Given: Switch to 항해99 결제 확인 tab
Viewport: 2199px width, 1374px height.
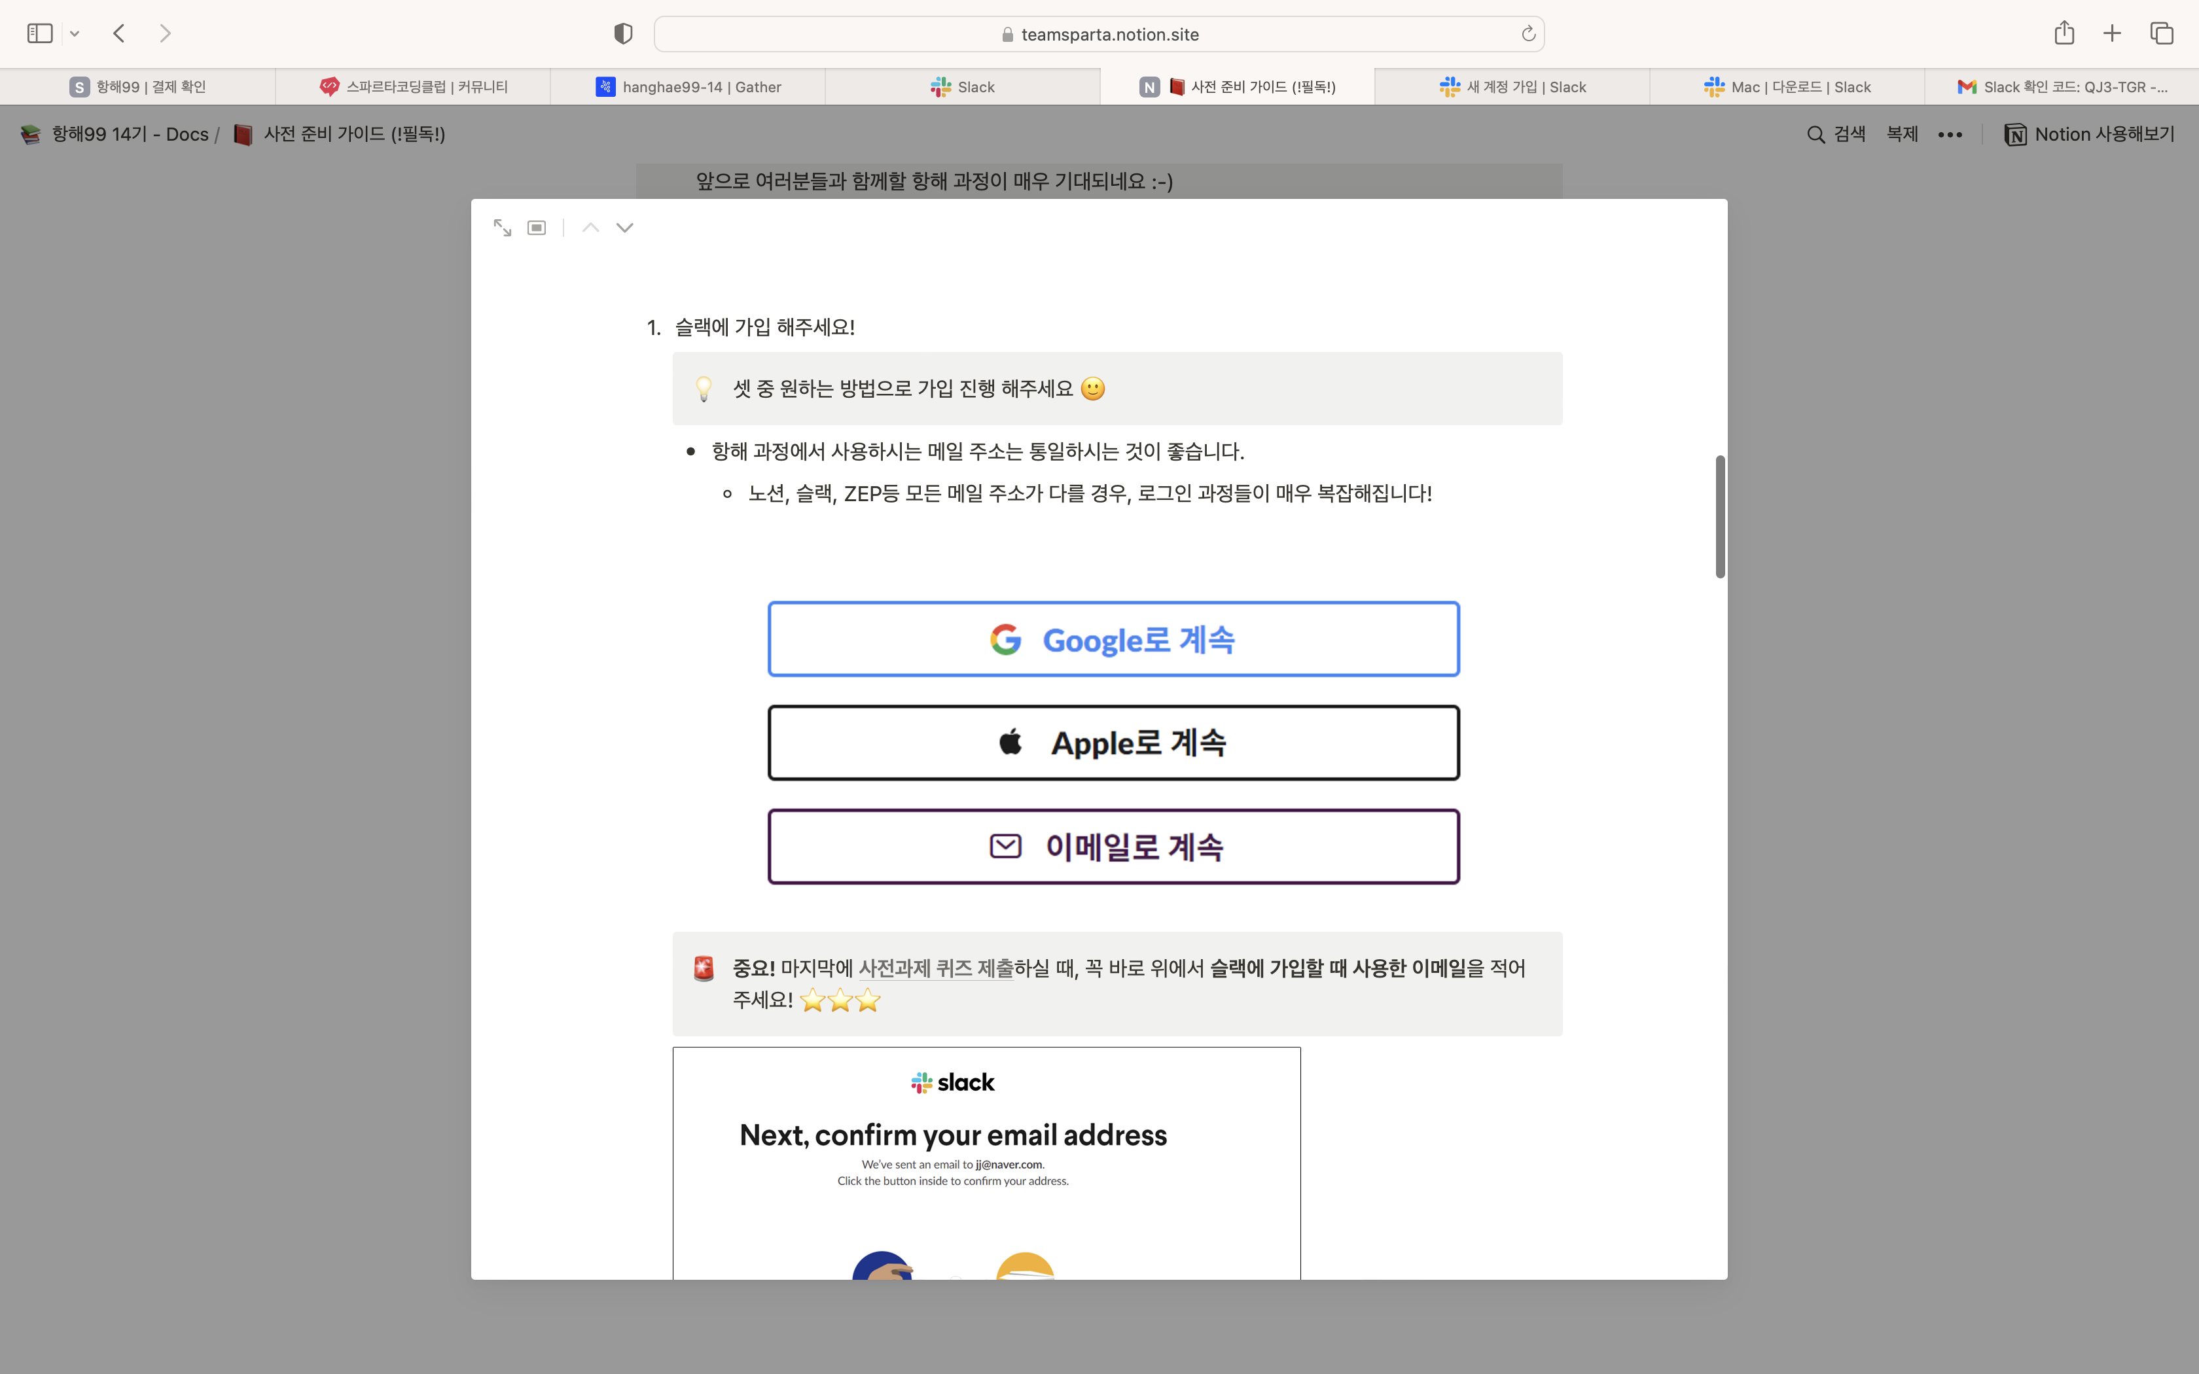Looking at the screenshot, I should 137,86.
